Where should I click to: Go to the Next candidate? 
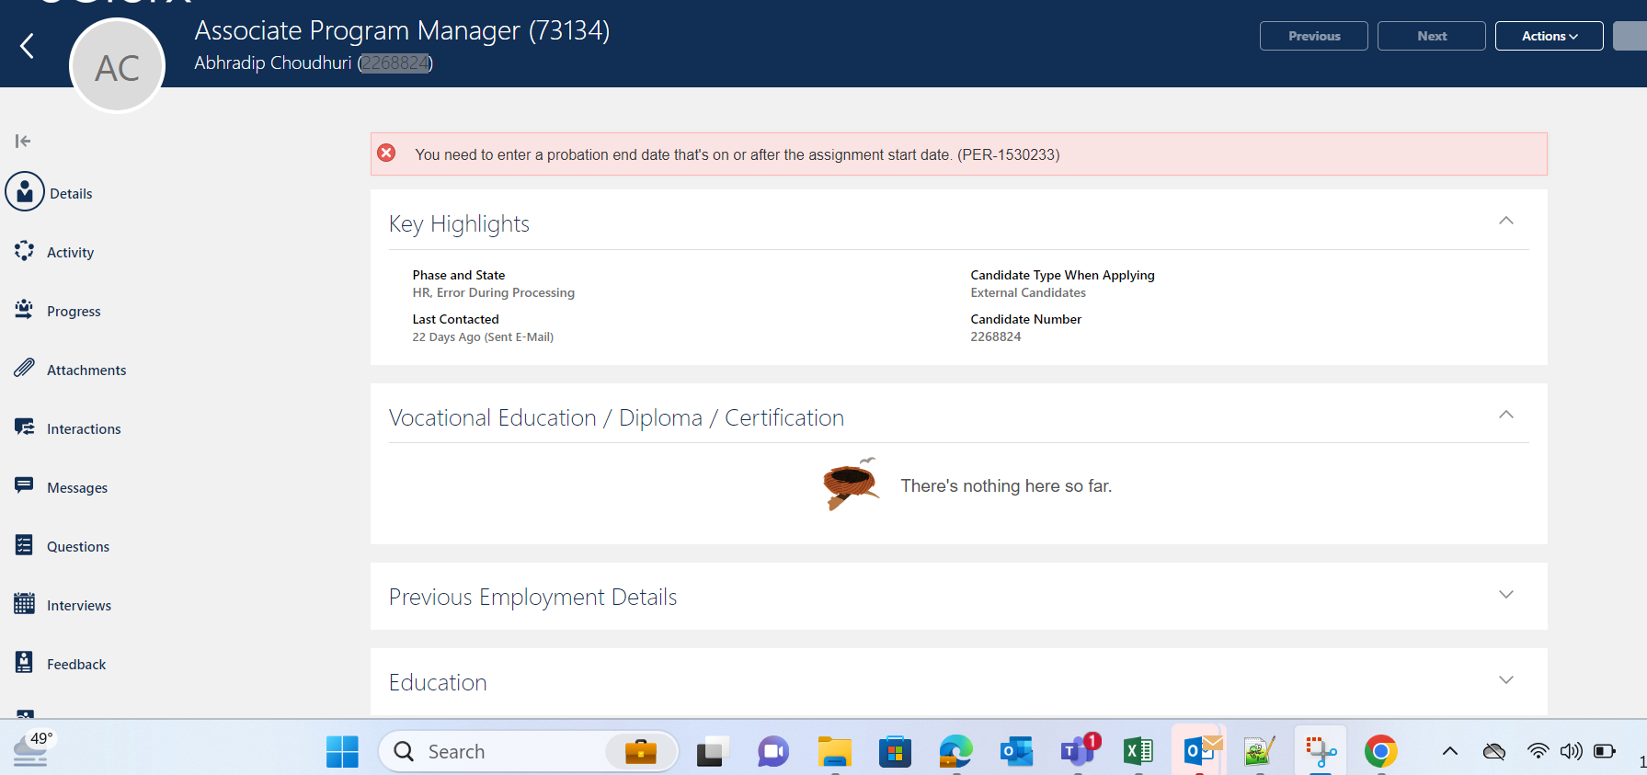tap(1432, 36)
